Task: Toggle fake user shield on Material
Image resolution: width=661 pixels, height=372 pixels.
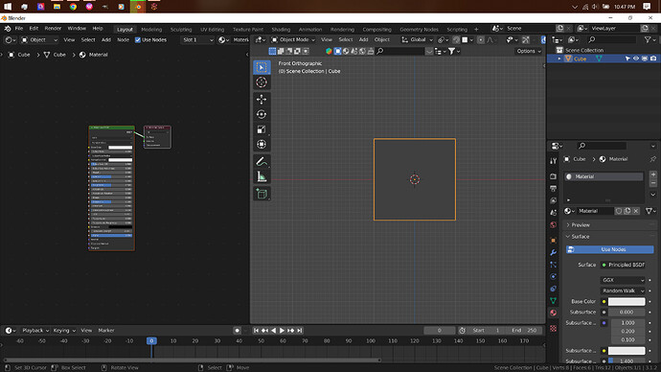Action: point(619,211)
